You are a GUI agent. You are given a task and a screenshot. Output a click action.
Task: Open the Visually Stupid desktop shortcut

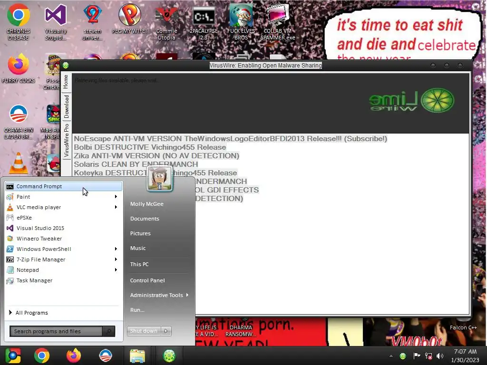pos(56,22)
